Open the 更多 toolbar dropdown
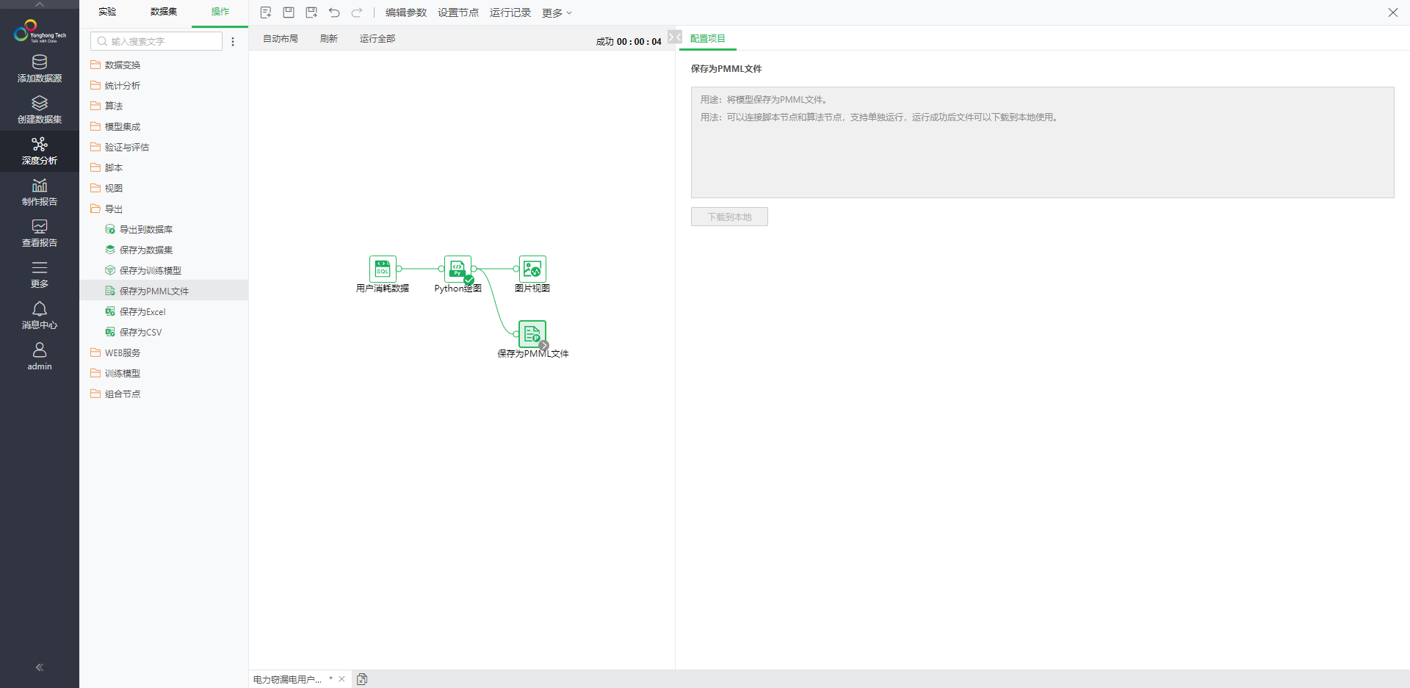1410x688 pixels. (557, 12)
